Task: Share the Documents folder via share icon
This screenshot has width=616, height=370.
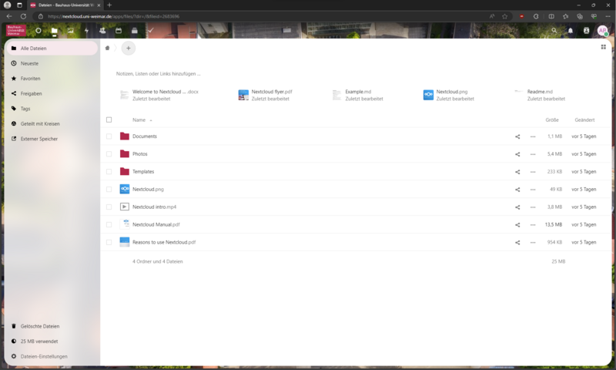Action: click(517, 136)
